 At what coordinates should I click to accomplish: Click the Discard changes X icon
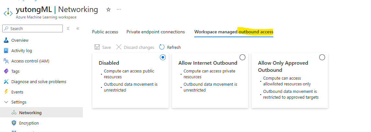pyautogui.click(x=119, y=47)
